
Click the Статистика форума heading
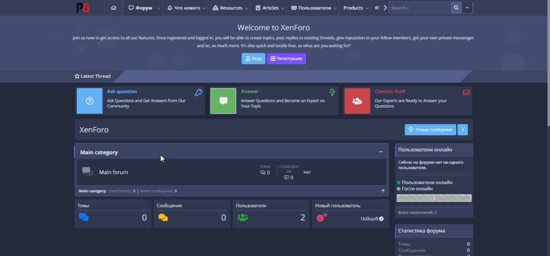tap(422, 231)
